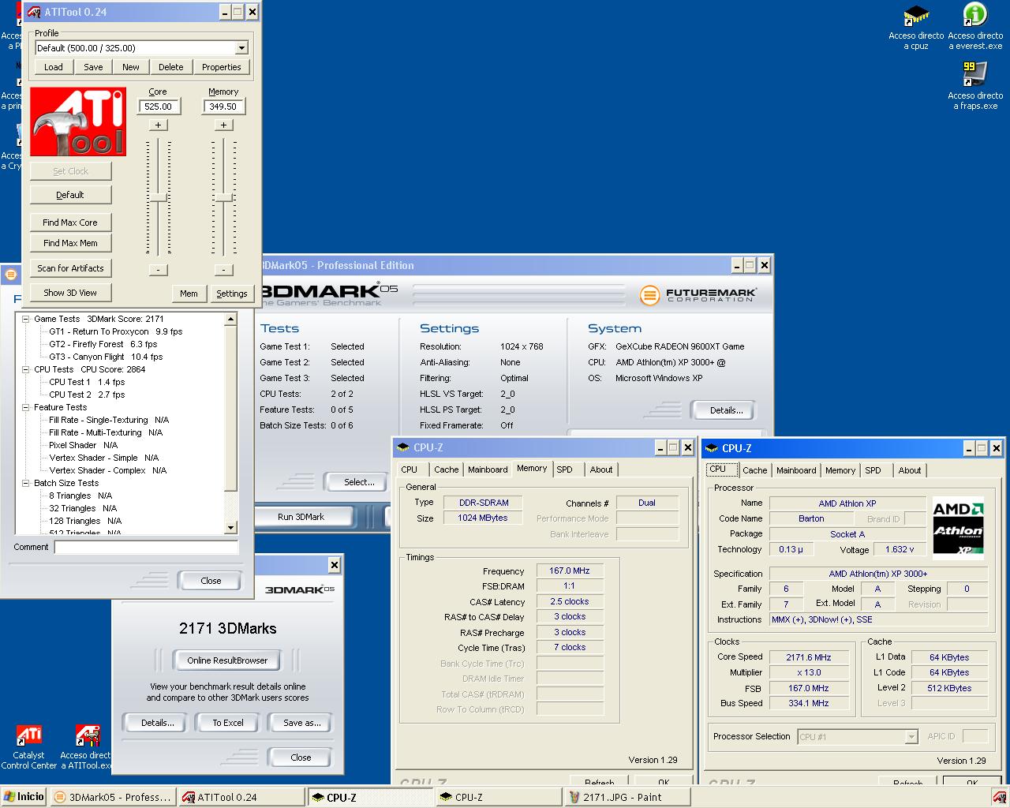Viewport: 1010px width, 808px height.
Task: Open the About tab in right CPU-Z window
Action: [910, 470]
